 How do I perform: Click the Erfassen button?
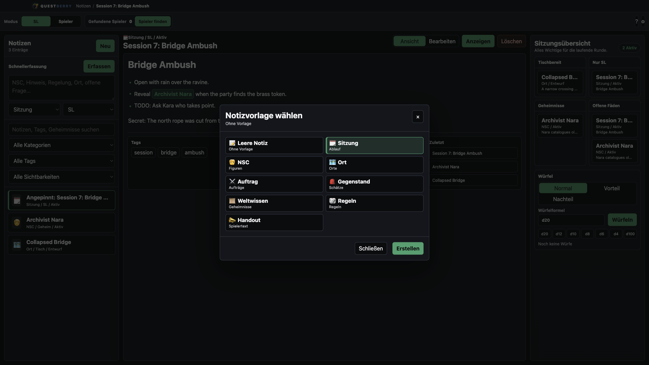[x=99, y=66]
